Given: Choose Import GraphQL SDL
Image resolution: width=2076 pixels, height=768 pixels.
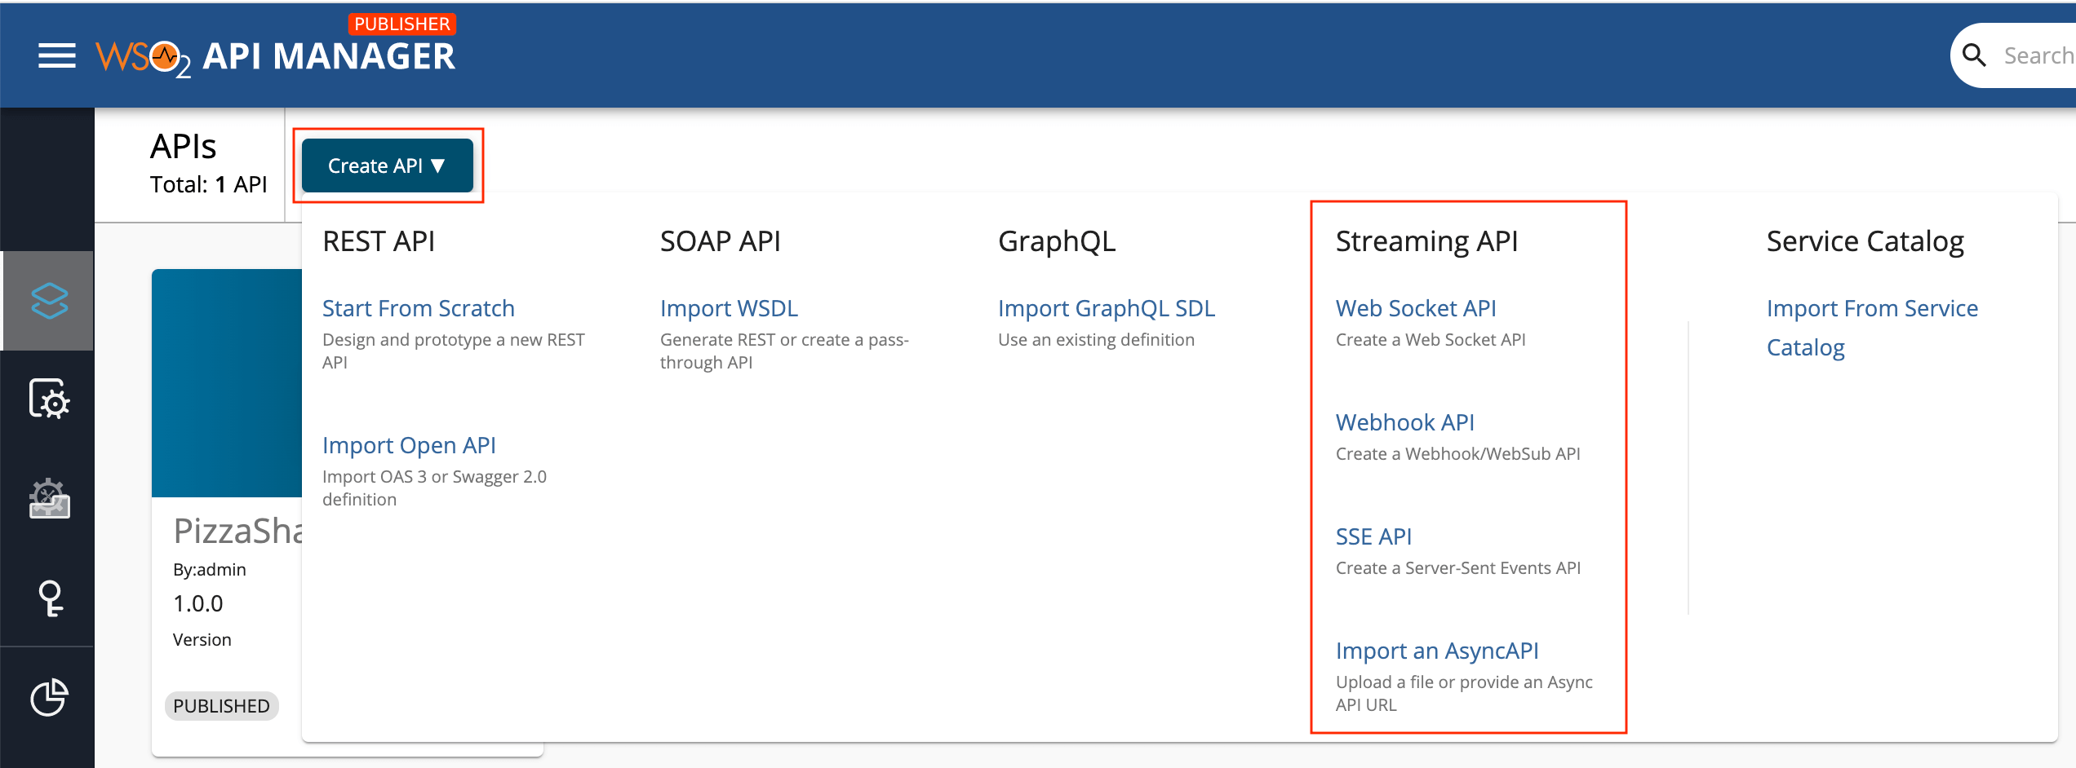Looking at the screenshot, I should tap(1107, 307).
